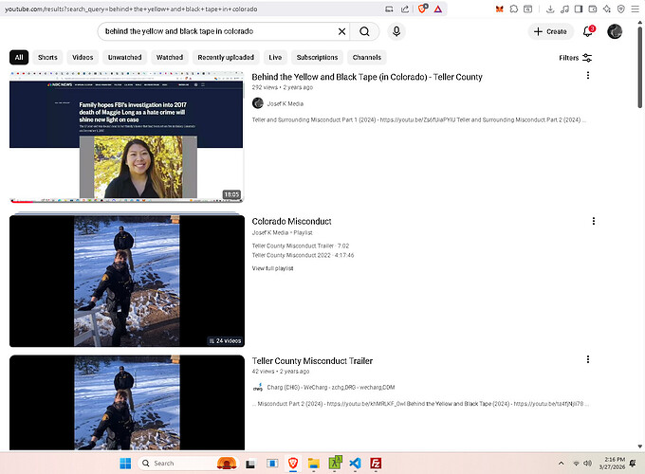645x474 pixels.
Task: Open the browser hamburger menu
Action: click(636, 9)
